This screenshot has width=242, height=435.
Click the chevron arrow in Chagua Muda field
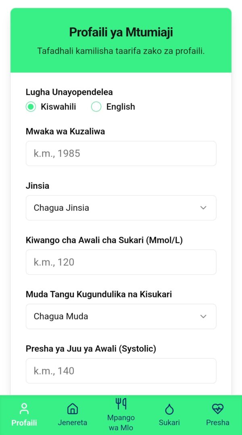[x=203, y=317]
